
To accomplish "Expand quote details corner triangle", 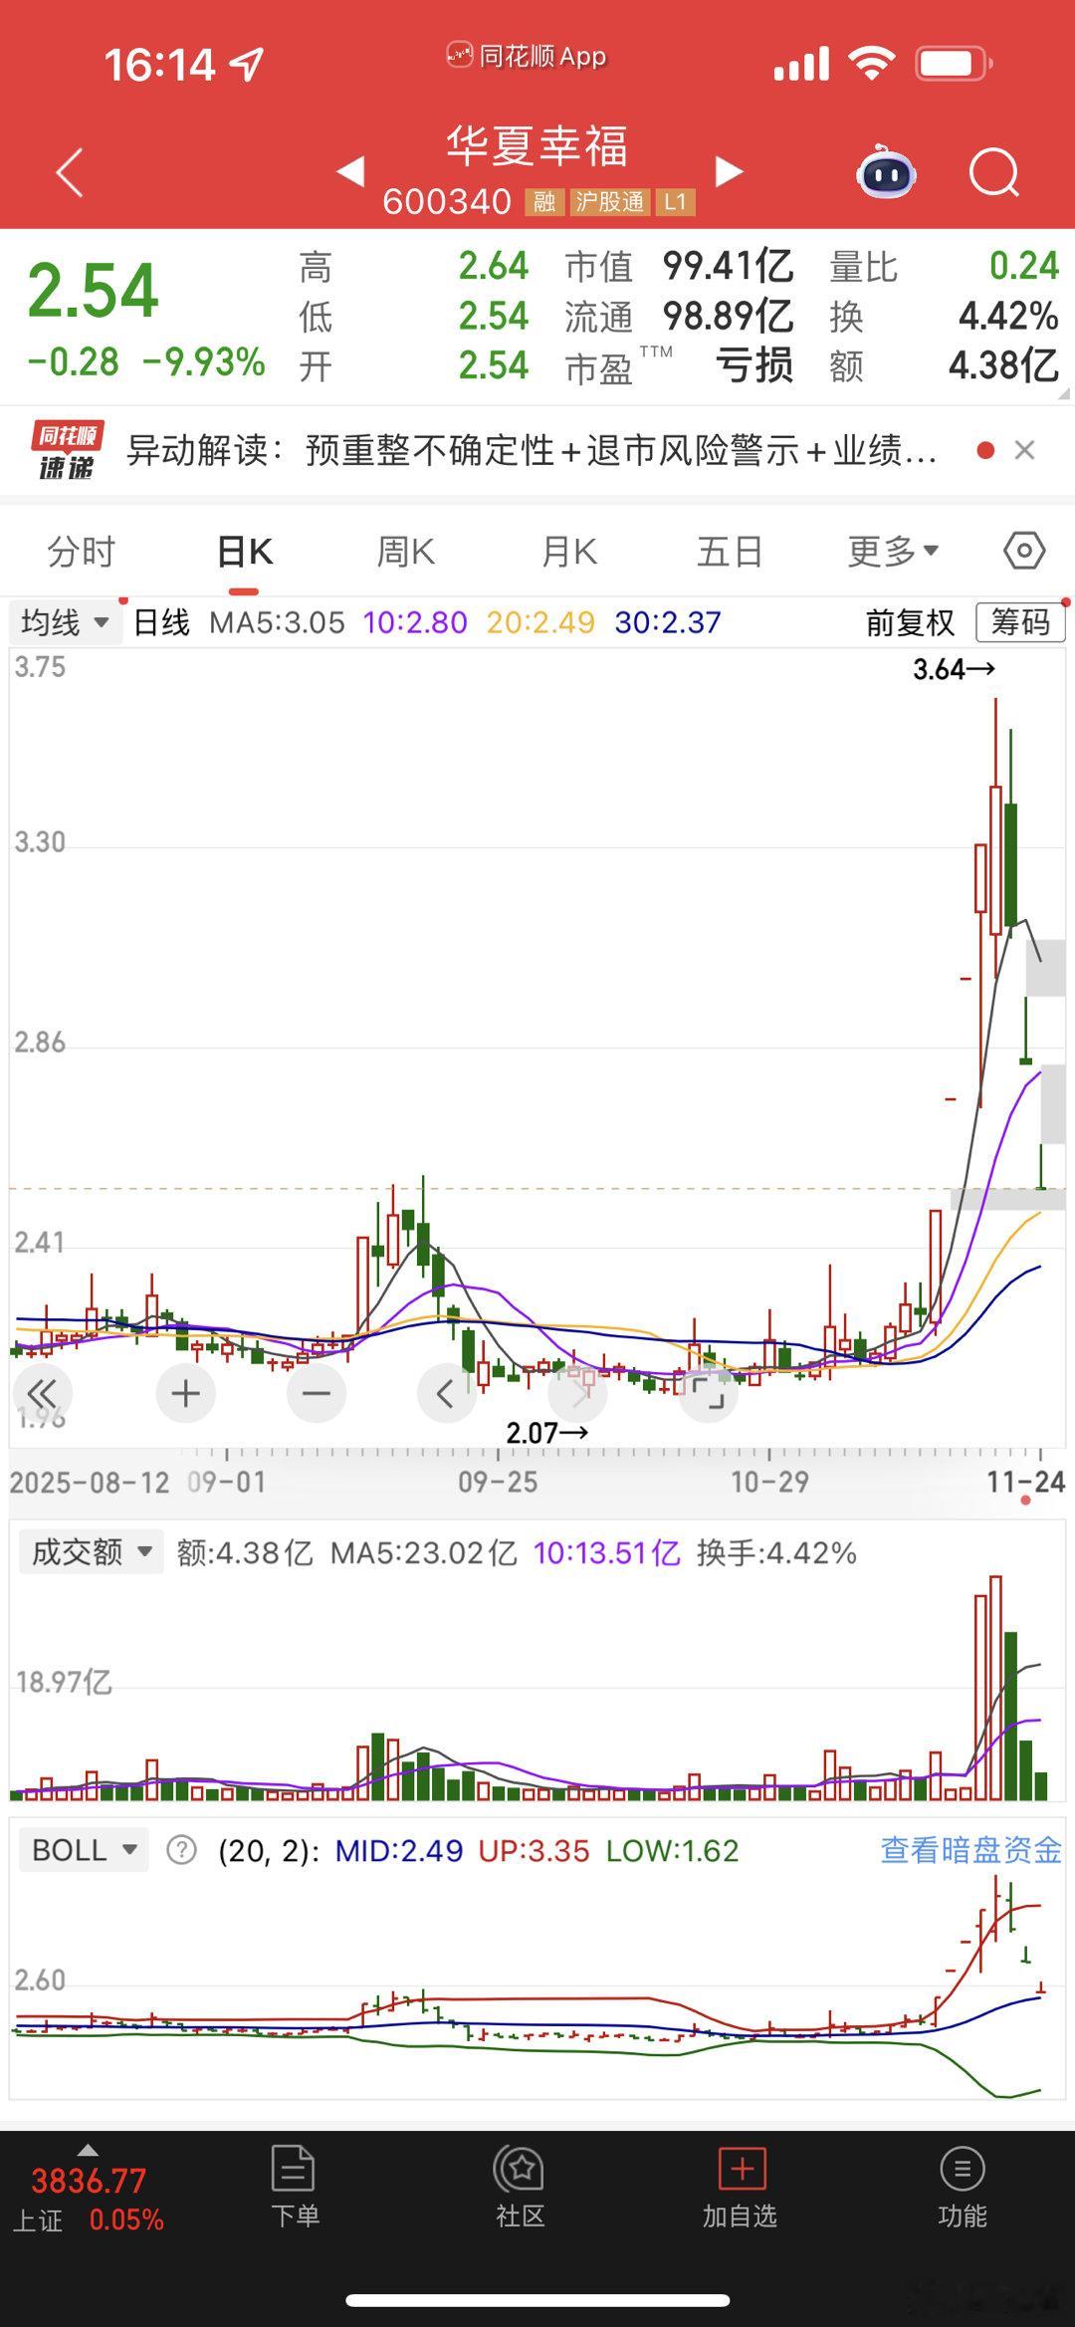I will click(1063, 393).
